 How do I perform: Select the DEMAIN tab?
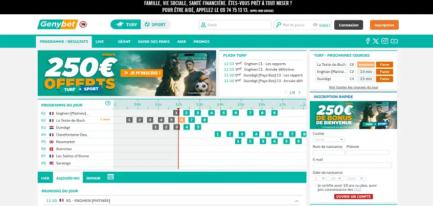coord(93,178)
